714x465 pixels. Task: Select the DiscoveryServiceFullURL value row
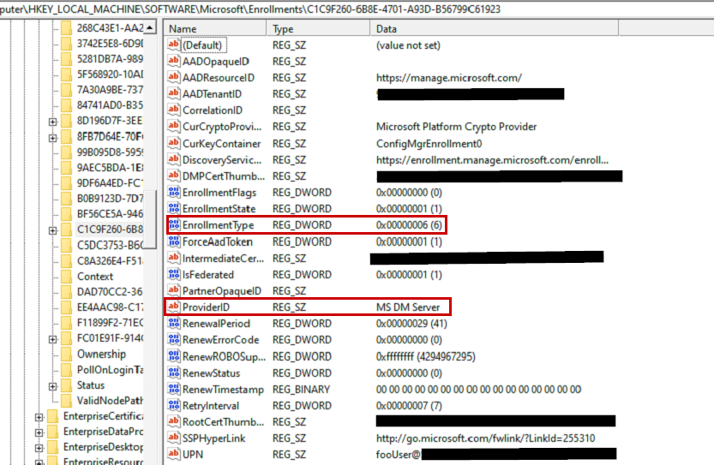tap(221, 160)
